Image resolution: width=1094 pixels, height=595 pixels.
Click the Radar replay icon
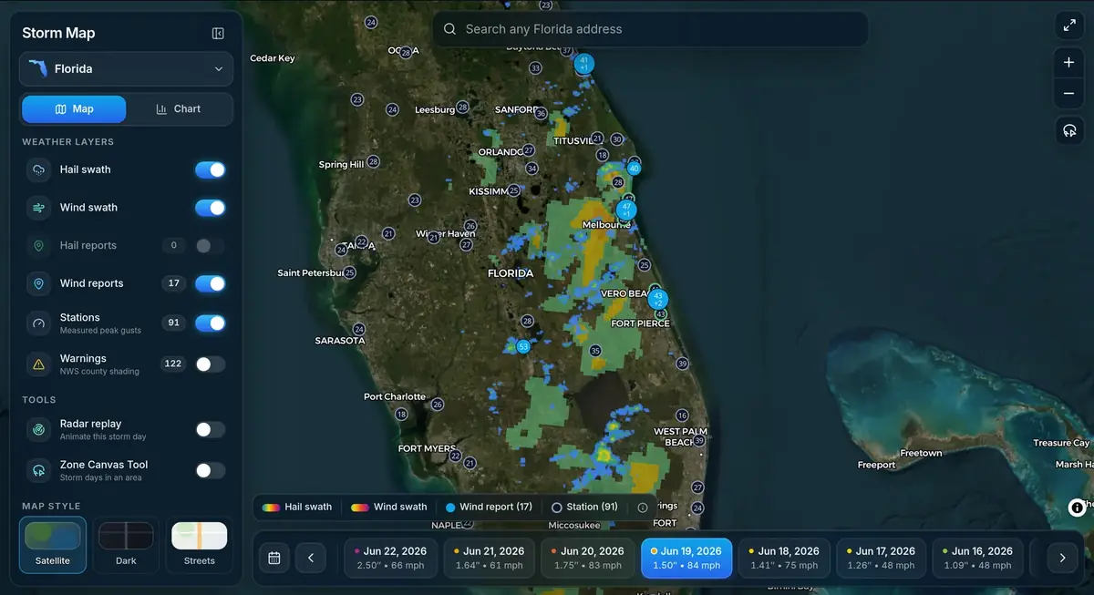(38, 429)
